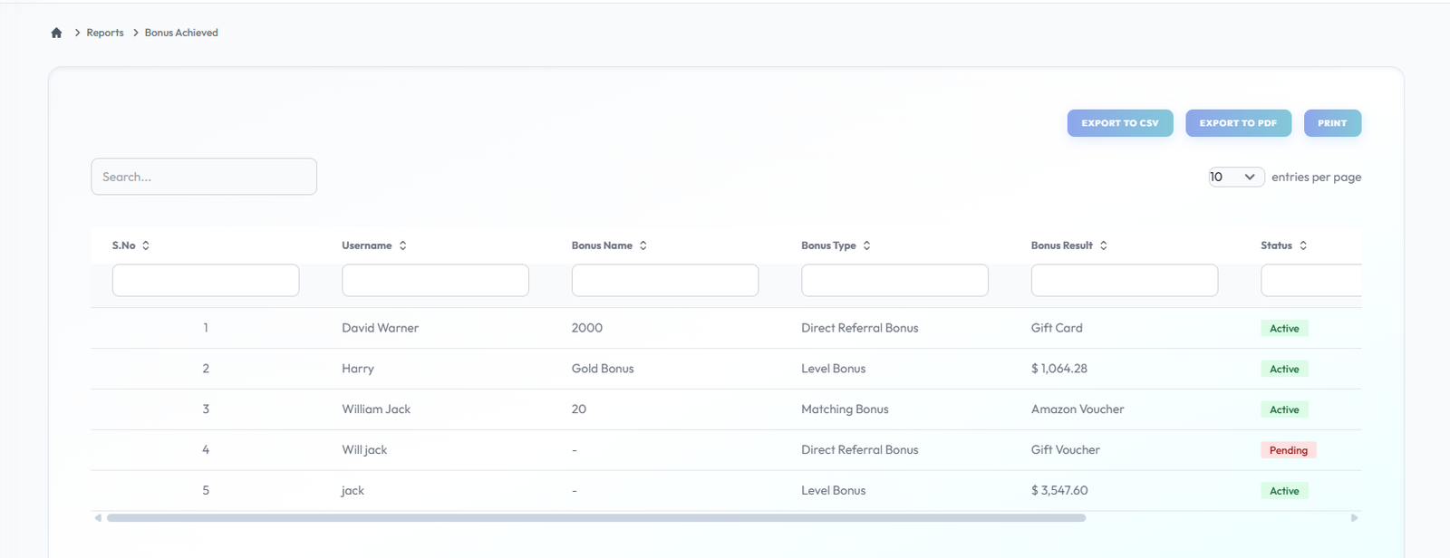Sort by Bonus Result column arrows
The height and width of the screenshot is (558, 1450).
(1104, 245)
